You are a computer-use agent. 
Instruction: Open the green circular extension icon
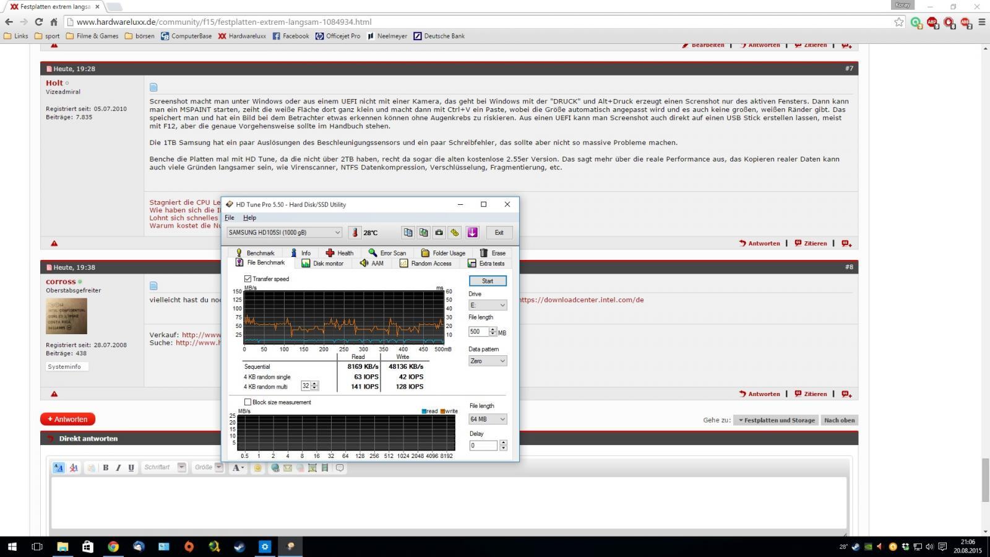pos(916,23)
